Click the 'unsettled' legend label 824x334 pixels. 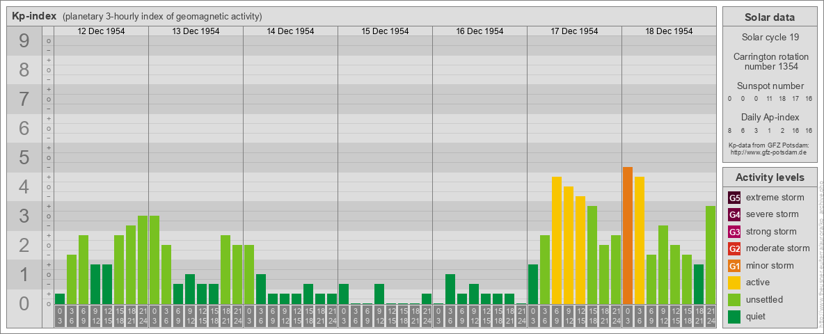pos(765,299)
